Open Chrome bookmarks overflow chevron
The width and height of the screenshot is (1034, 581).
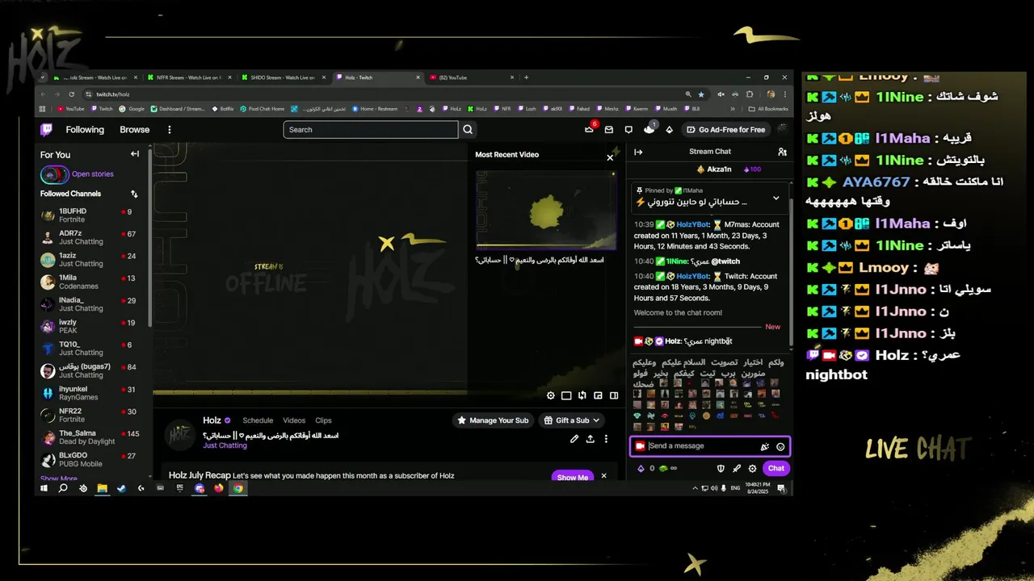click(733, 108)
